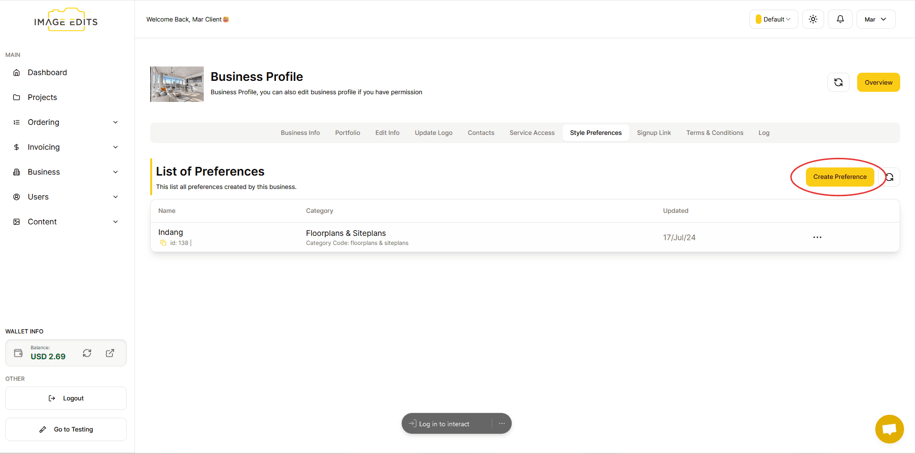Click the refresh icon beside Overview button
Viewport: 915px width, 454px height.
[838, 82]
